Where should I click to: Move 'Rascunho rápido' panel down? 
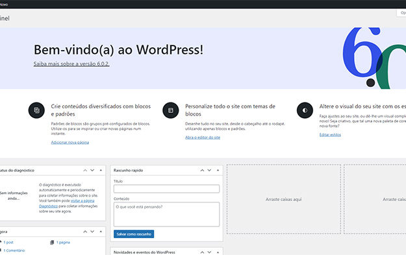[x=209, y=170]
